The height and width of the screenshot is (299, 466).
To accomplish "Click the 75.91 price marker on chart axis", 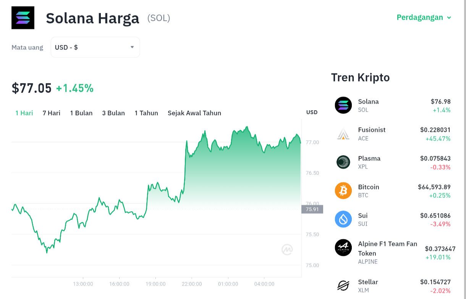I will (312, 209).
